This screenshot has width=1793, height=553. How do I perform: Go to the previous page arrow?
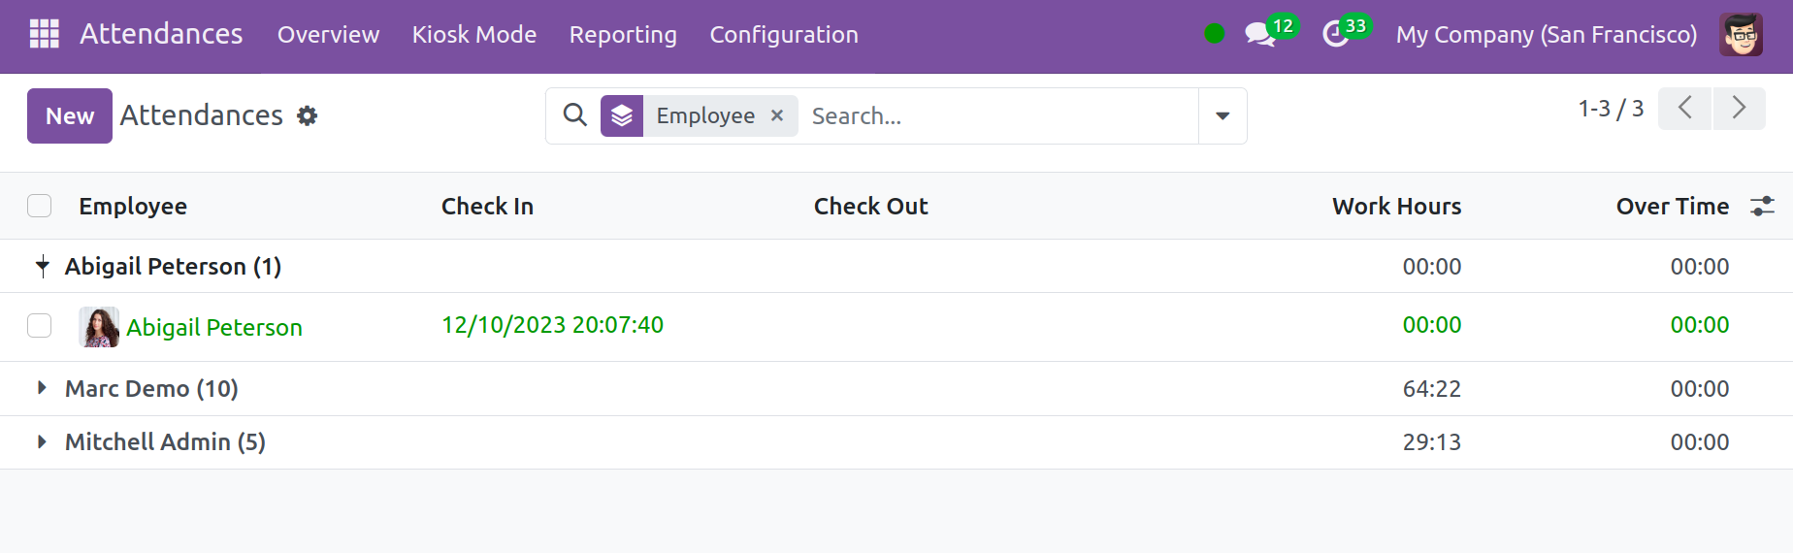click(1684, 108)
